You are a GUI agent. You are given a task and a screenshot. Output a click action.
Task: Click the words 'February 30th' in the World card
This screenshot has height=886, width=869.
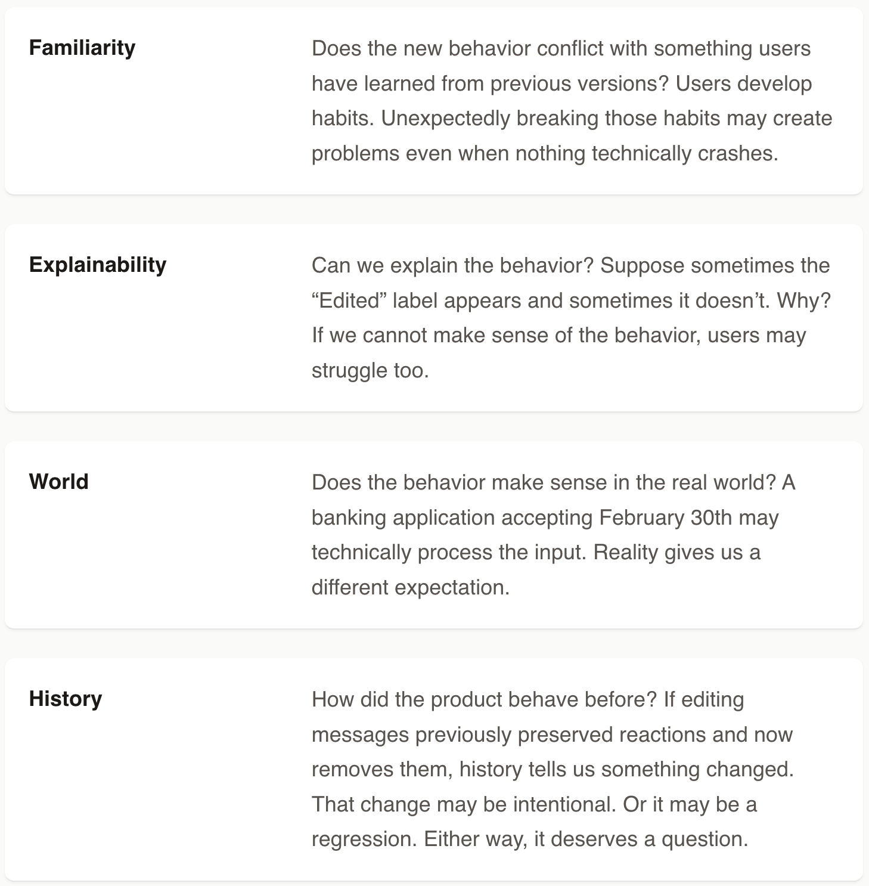pos(665,518)
